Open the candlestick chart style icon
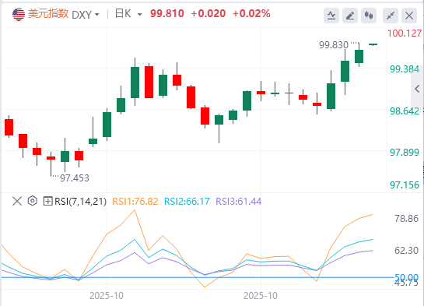Screen dimensions: 424x306 tap(369, 16)
